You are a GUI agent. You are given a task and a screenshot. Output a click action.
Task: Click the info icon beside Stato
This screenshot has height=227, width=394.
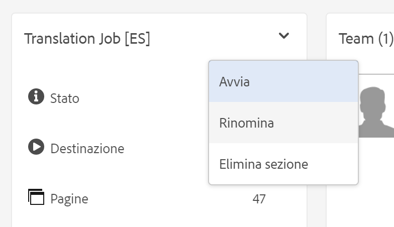[x=36, y=96]
